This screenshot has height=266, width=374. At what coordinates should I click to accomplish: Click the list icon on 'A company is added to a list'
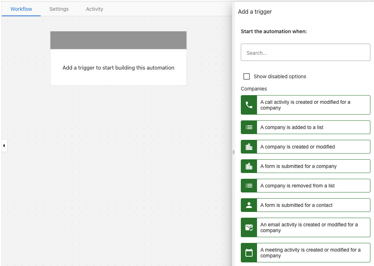pyautogui.click(x=248, y=127)
